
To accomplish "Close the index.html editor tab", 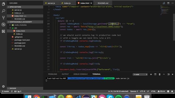I will pyautogui.click(x=91, y=3).
